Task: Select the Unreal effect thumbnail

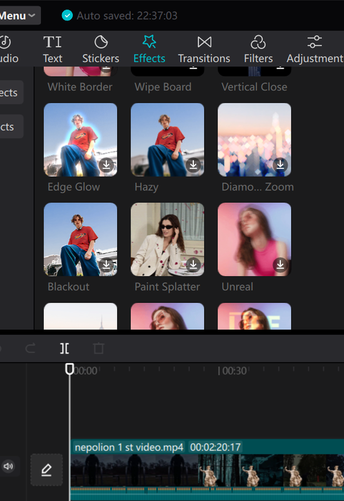Action: [255, 239]
